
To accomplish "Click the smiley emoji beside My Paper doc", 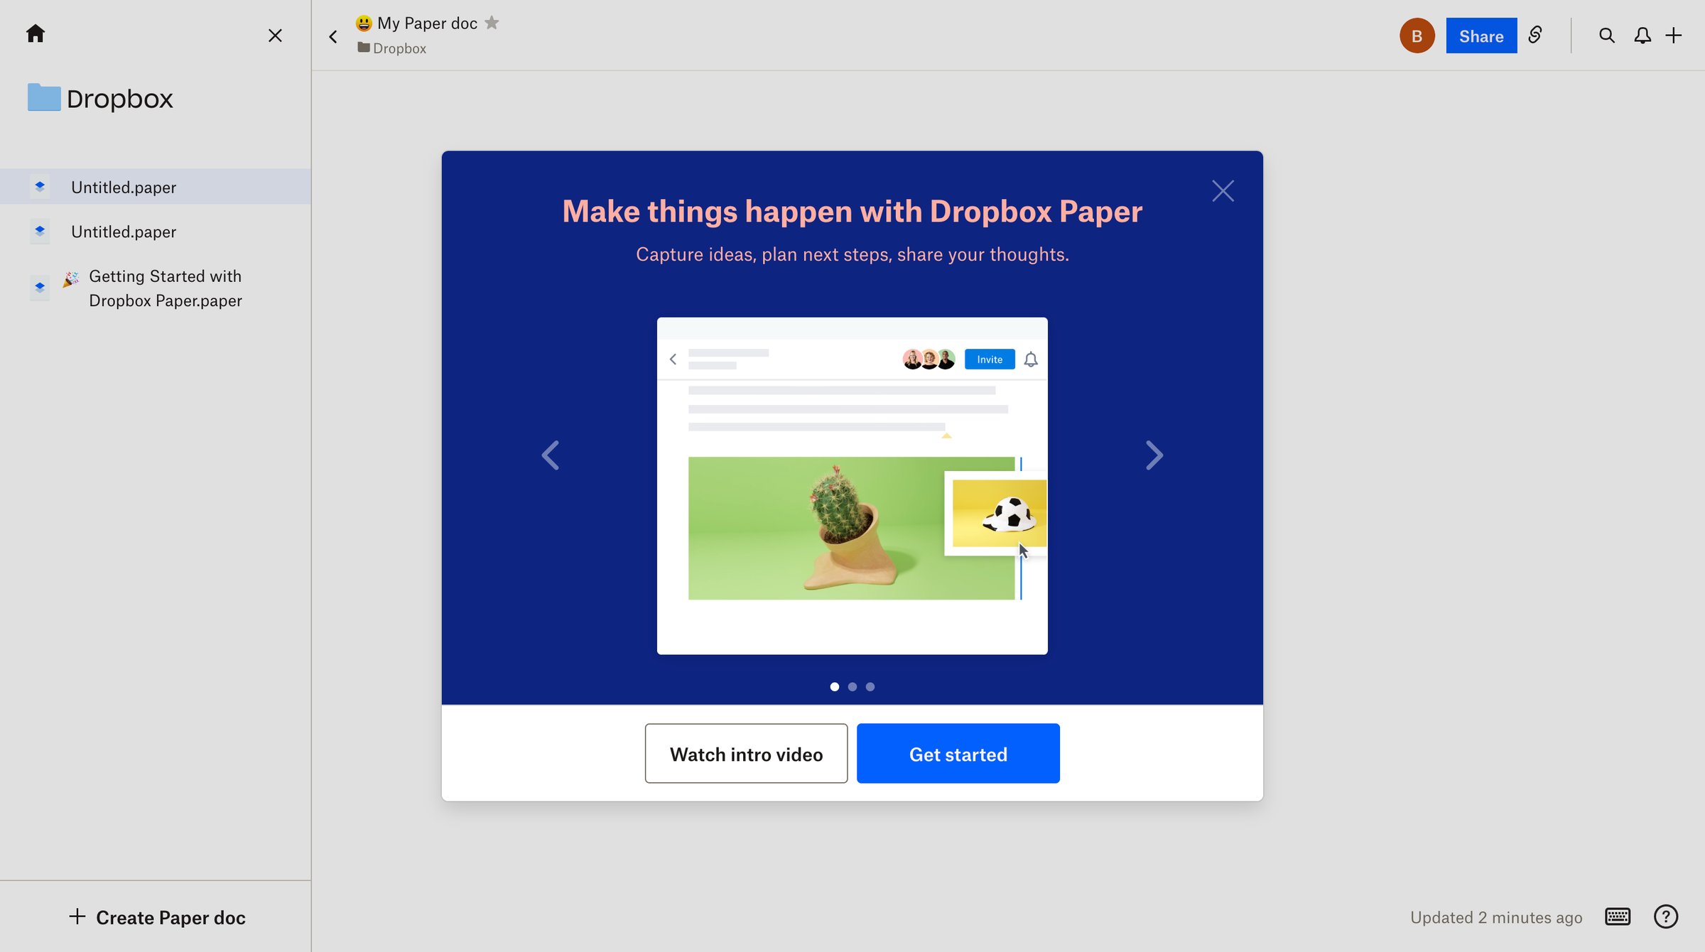I will [x=364, y=23].
